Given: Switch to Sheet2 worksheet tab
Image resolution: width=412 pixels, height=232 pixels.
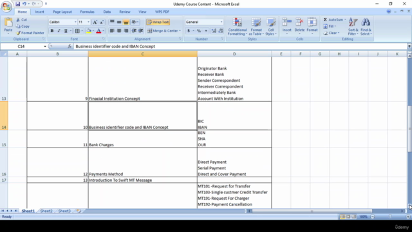Looking at the screenshot, I should pos(46,211).
